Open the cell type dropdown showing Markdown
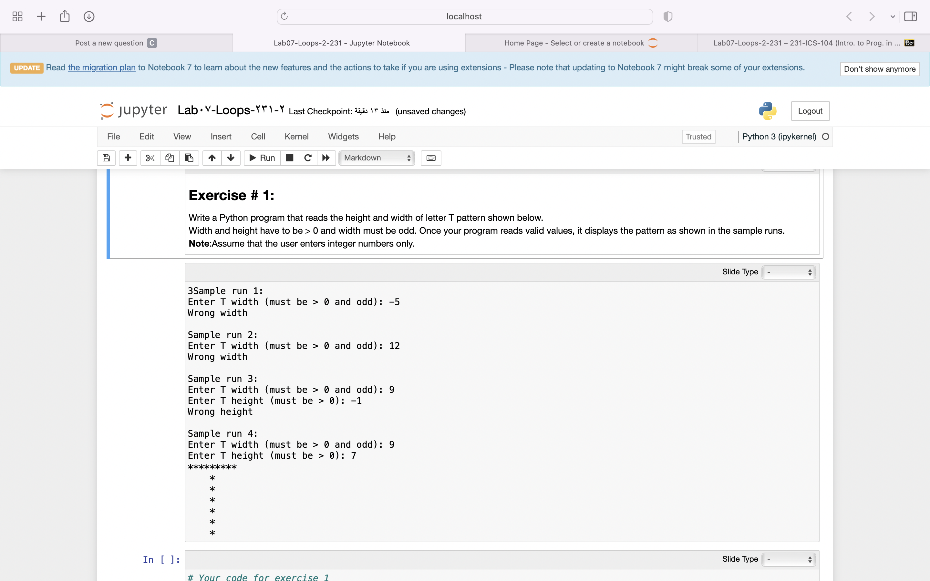Viewport: 930px width, 581px height. pyautogui.click(x=377, y=158)
